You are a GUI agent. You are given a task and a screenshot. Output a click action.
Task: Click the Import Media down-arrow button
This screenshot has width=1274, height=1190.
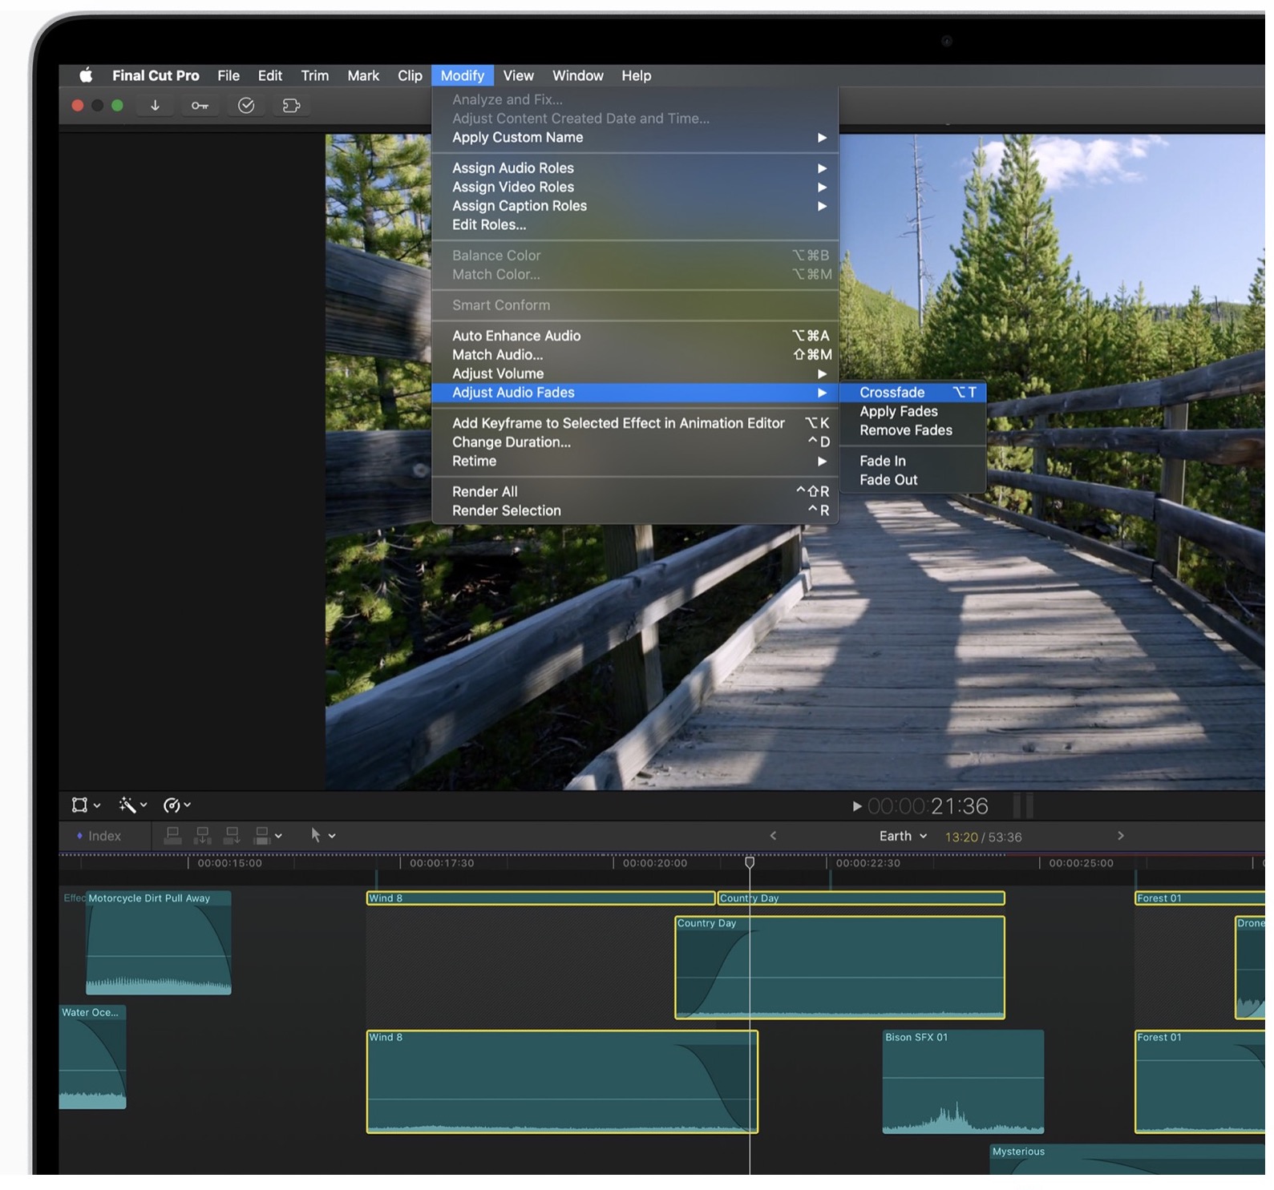(155, 106)
